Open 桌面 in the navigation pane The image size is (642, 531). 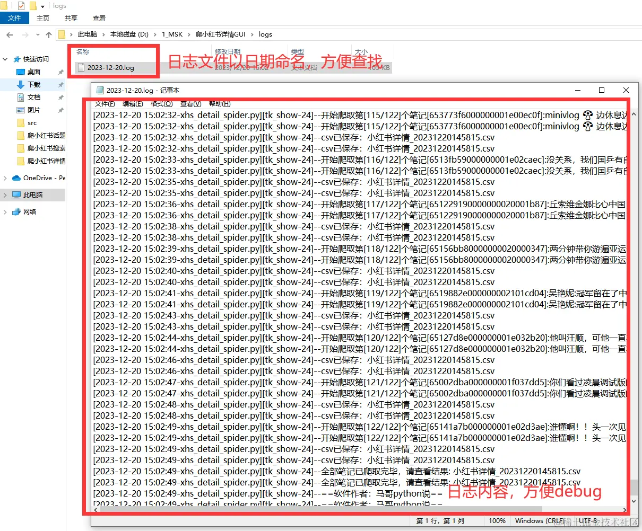pyautogui.click(x=34, y=72)
